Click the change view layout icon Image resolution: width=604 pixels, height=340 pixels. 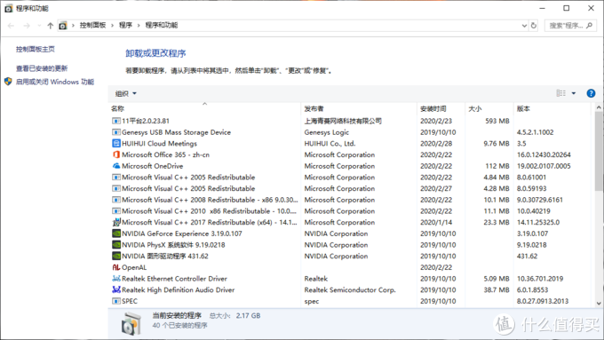pos(560,93)
